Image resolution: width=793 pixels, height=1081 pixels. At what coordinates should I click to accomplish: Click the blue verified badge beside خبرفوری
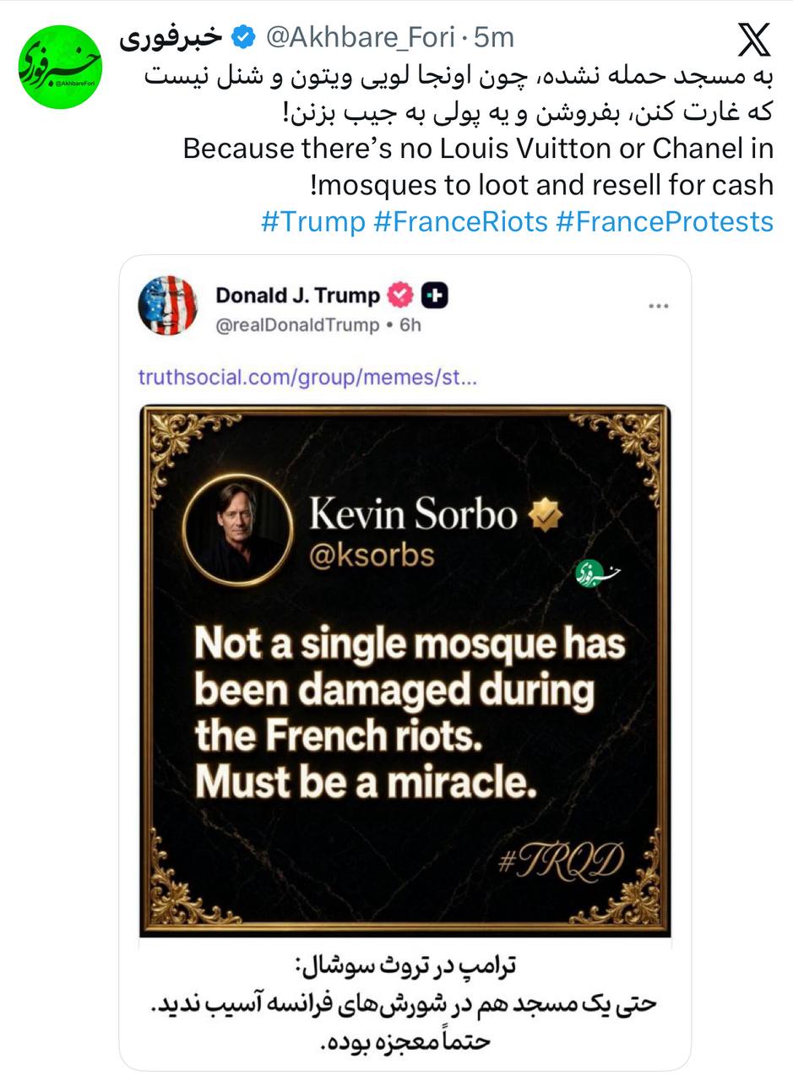point(244,37)
